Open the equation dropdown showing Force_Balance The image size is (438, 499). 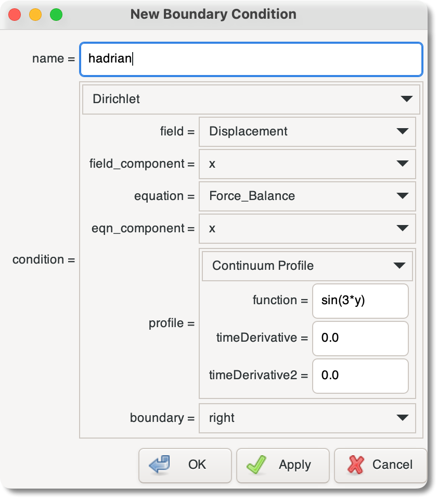(307, 196)
